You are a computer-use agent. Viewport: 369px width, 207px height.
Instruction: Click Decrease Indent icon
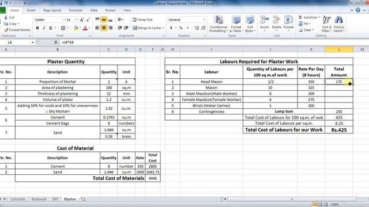pos(120,28)
